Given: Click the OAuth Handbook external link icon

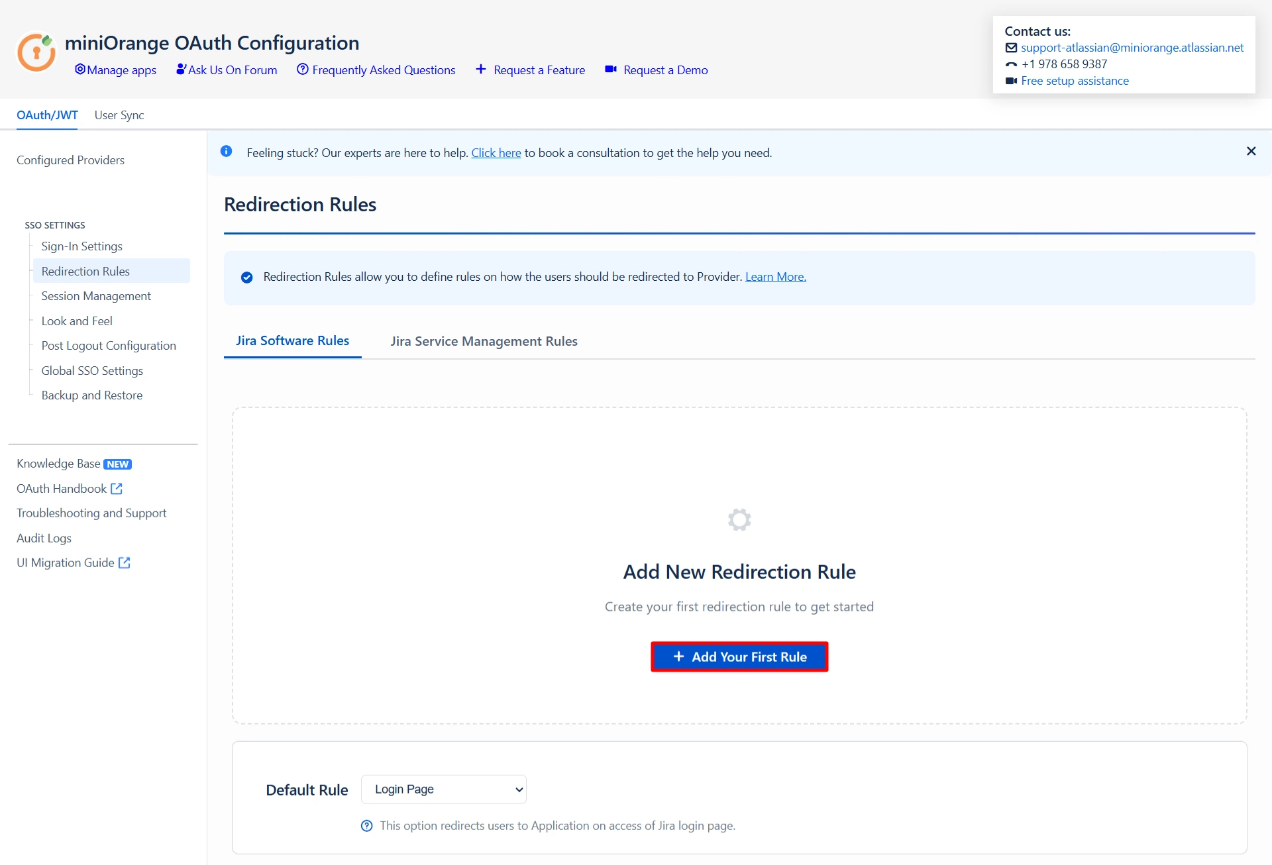Looking at the screenshot, I should [x=117, y=489].
